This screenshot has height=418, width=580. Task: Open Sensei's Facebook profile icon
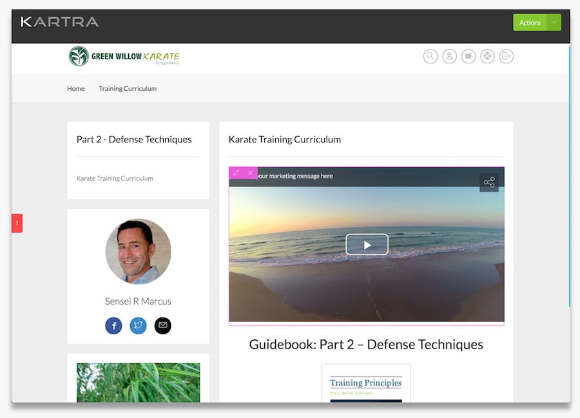coord(113,326)
